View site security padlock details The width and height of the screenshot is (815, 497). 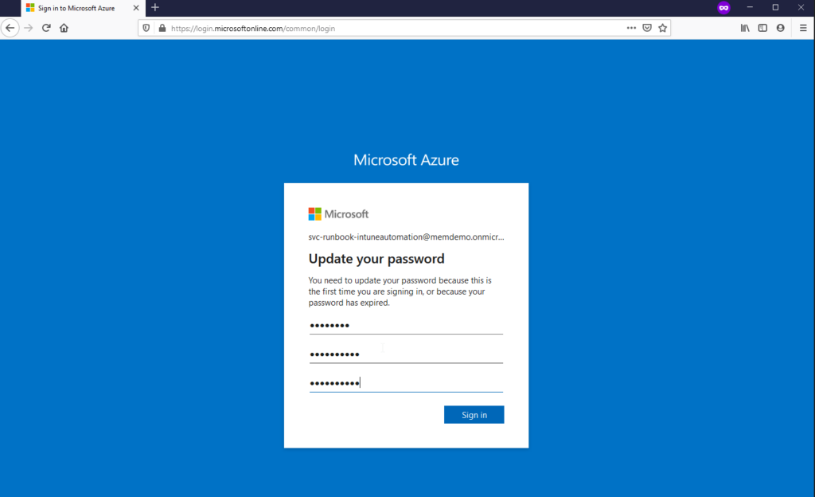click(162, 28)
